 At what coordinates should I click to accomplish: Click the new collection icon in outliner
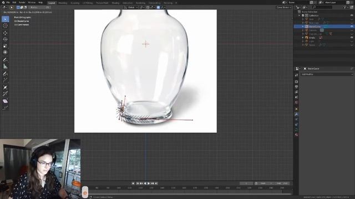(352, 7)
